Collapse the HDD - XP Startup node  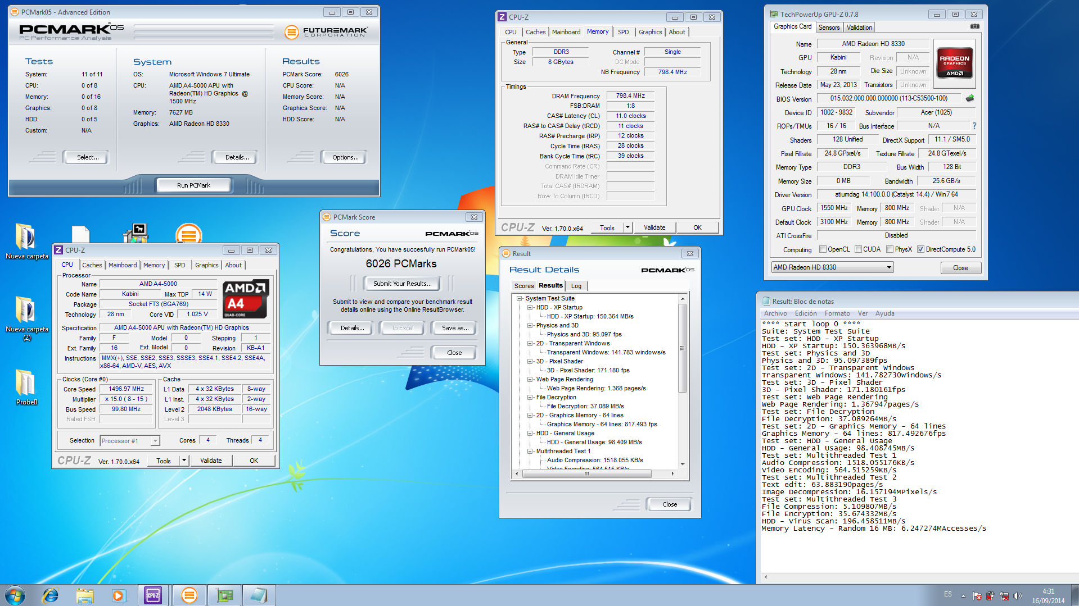tap(530, 307)
